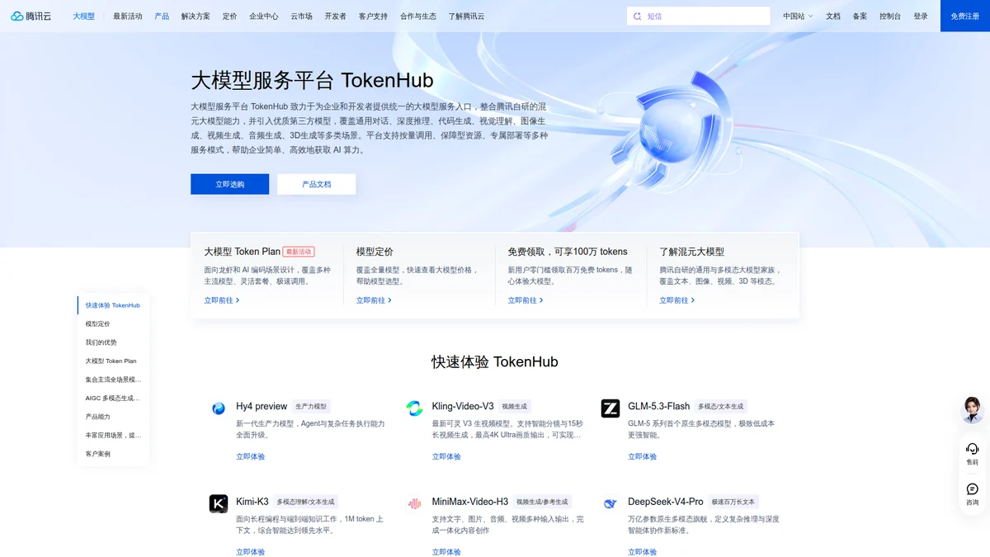Click the 视频生成/参考生成 tag

[542, 502]
